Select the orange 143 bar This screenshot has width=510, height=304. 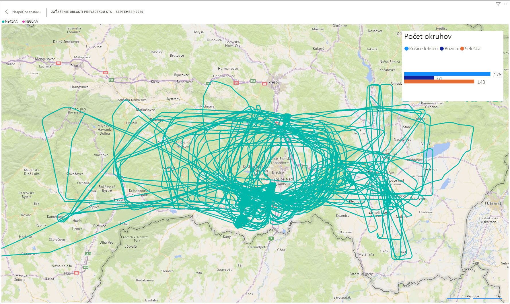(x=439, y=82)
